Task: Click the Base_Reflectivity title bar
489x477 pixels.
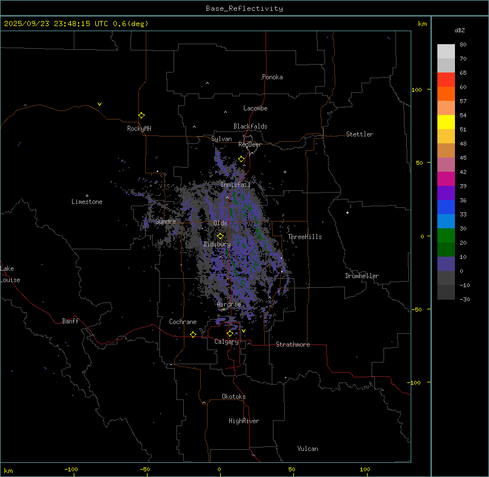Action: coord(244,8)
